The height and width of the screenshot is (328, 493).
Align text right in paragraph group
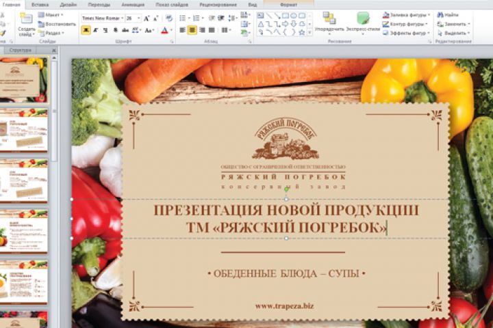coord(202,30)
